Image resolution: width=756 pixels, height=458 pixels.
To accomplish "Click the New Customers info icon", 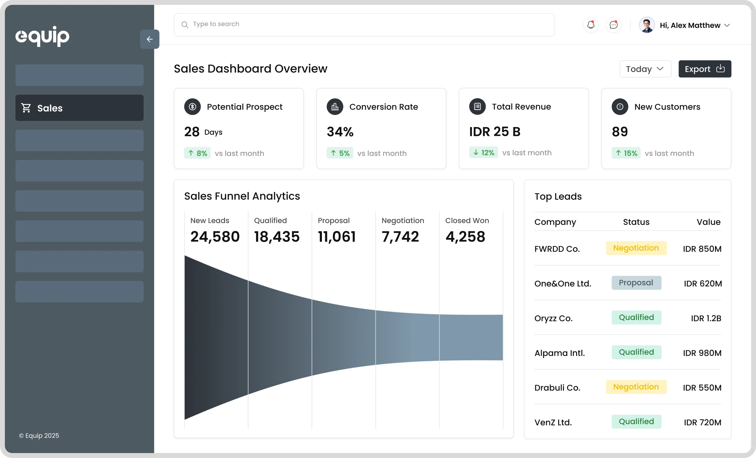I will point(620,107).
